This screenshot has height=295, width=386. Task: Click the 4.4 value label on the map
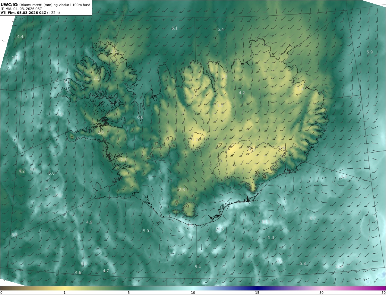[20, 37]
